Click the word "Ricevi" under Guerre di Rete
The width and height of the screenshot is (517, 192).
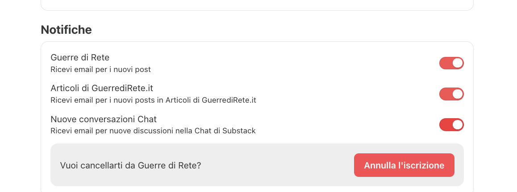(60, 69)
